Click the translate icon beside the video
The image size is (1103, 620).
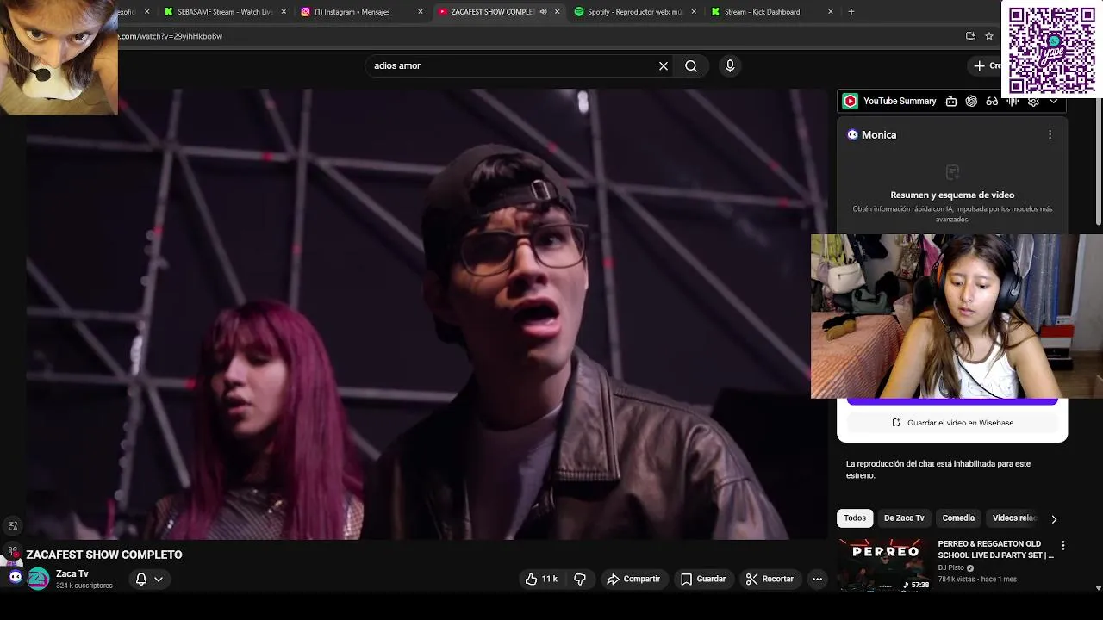13,526
